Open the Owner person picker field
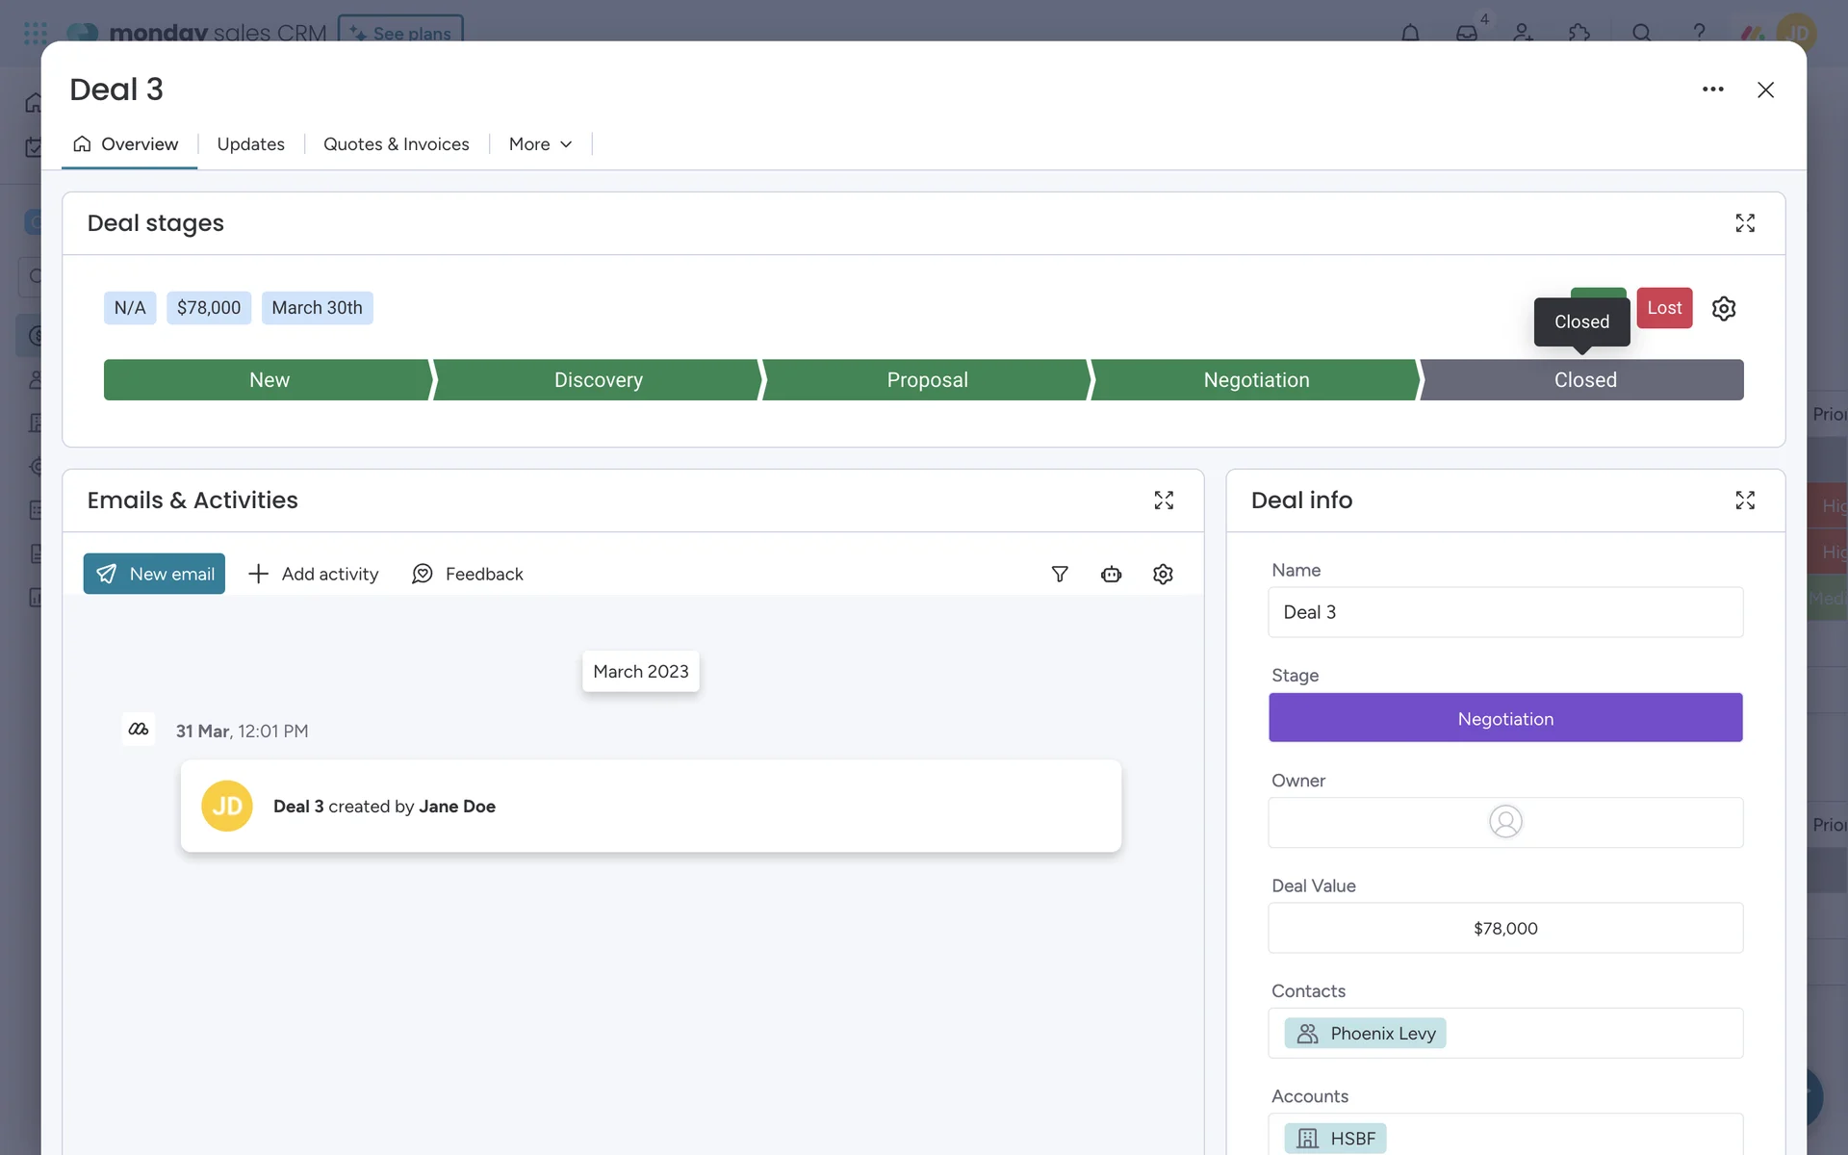 click(1504, 822)
